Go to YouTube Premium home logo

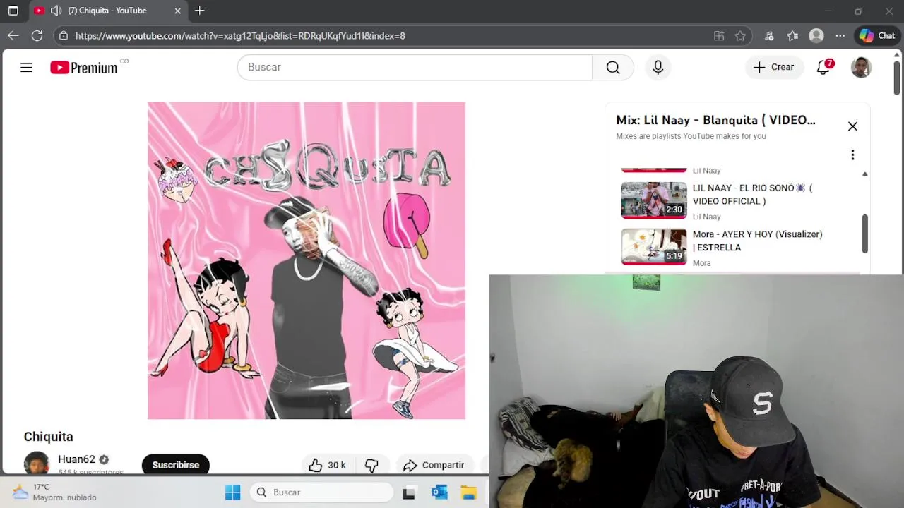[83, 68]
